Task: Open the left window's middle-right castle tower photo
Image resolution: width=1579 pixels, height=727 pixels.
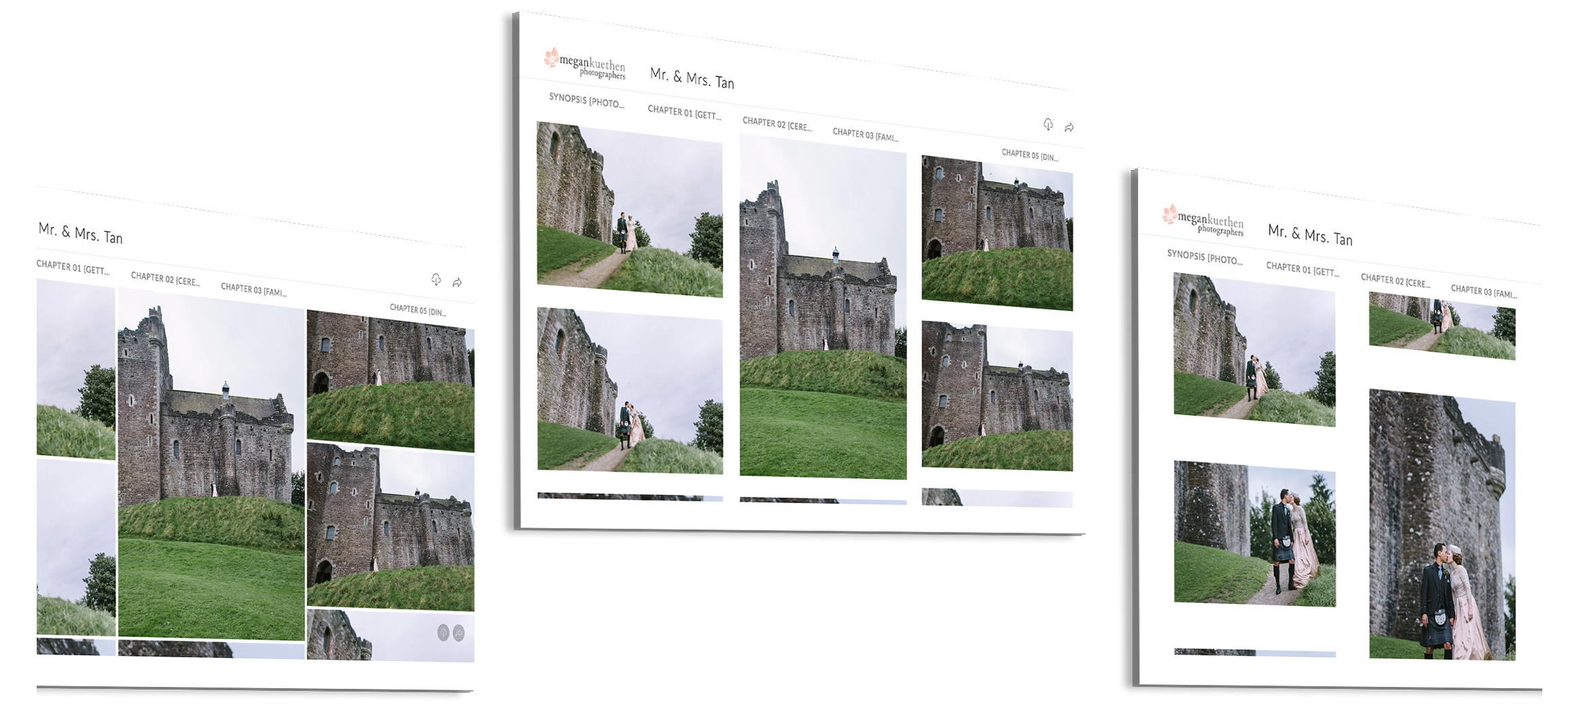Action: (x=391, y=527)
